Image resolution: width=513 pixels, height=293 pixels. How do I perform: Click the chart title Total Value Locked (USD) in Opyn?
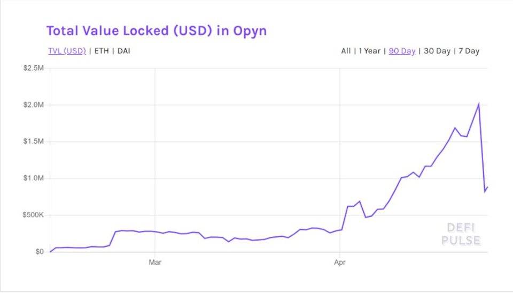(x=157, y=31)
